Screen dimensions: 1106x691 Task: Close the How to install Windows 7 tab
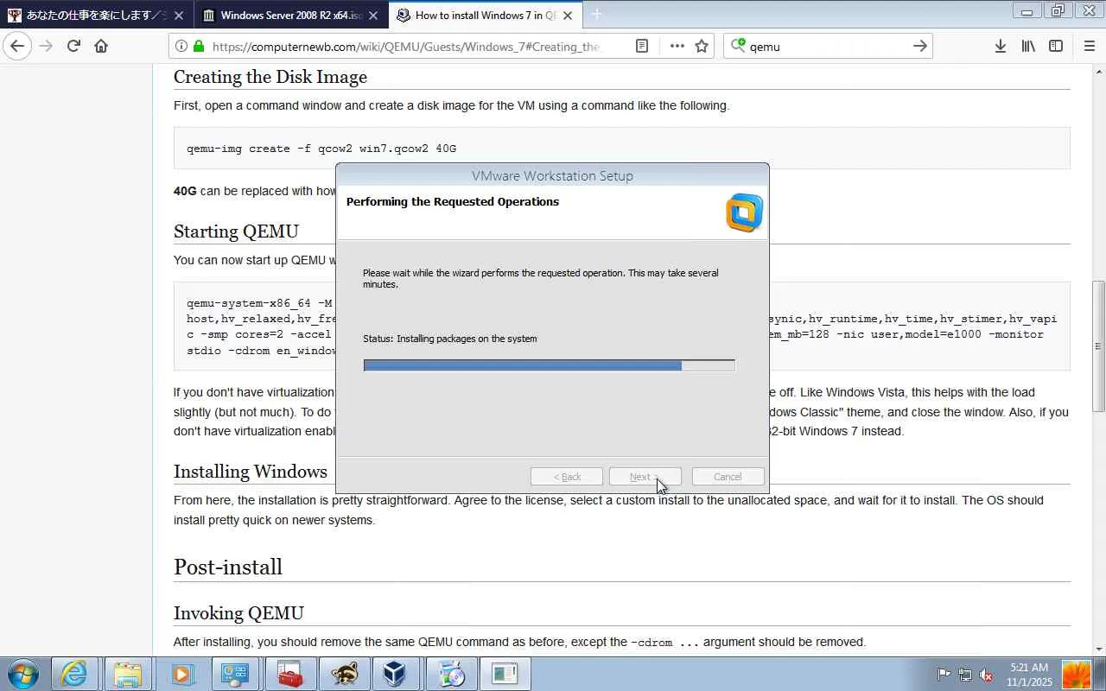(568, 16)
